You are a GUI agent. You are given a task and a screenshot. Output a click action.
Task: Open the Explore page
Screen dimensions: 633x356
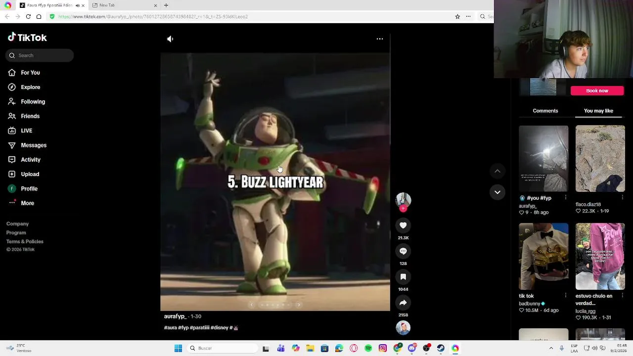click(x=31, y=87)
